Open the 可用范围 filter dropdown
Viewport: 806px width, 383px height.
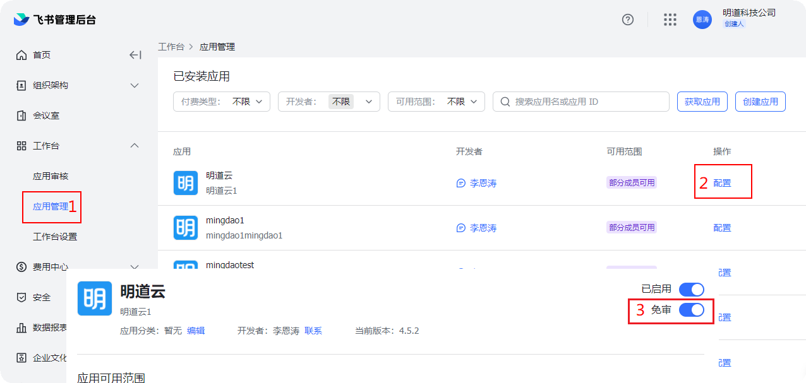(x=436, y=102)
